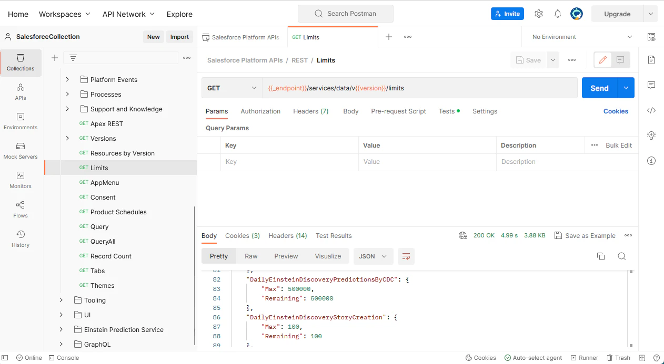Open the user avatar menu

(577, 14)
